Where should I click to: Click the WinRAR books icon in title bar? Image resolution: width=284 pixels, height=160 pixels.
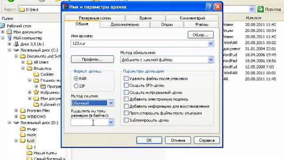point(65,7)
